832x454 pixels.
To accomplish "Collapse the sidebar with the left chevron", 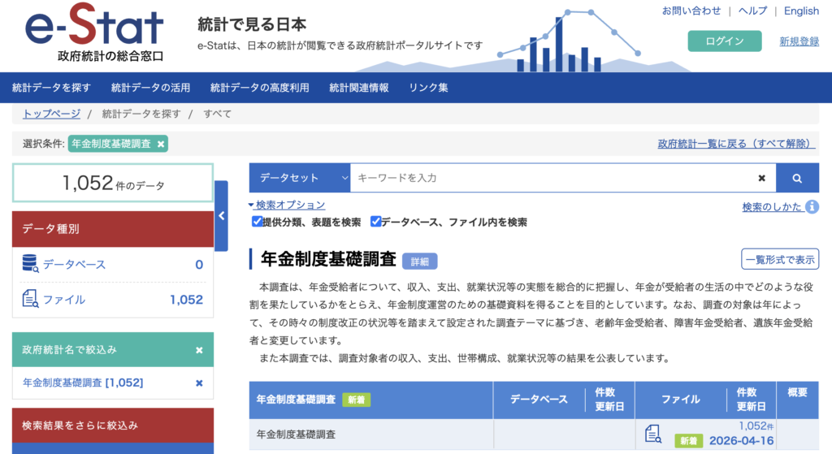I will [x=221, y=216].
